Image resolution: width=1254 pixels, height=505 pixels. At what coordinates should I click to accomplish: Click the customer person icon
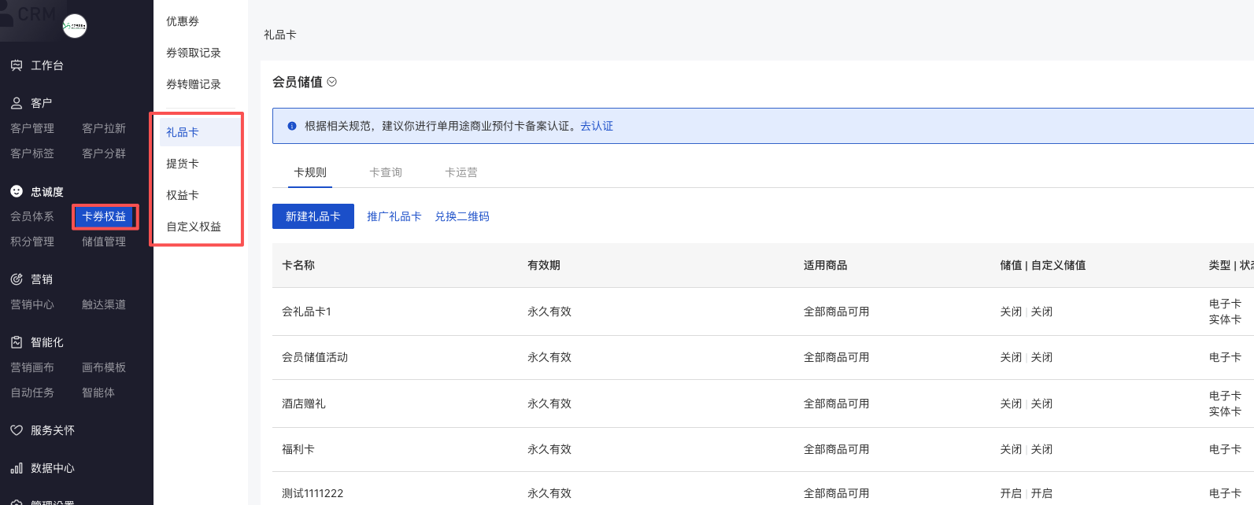(x=17, y=103)
